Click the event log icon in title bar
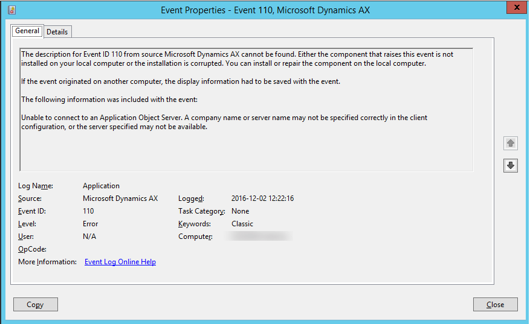Viewport: 530px width, 324px height. [x=12, y=10]
